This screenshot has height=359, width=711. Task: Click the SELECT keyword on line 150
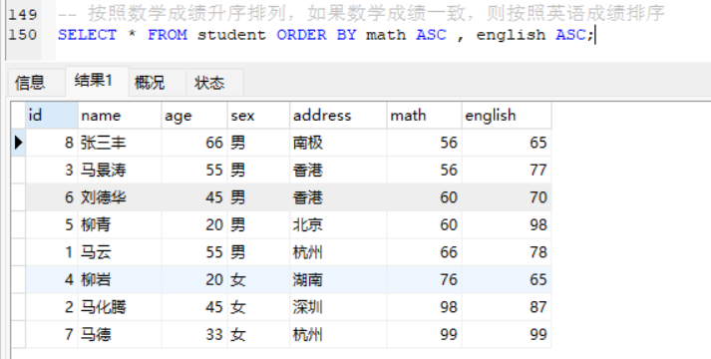[87, 35]
